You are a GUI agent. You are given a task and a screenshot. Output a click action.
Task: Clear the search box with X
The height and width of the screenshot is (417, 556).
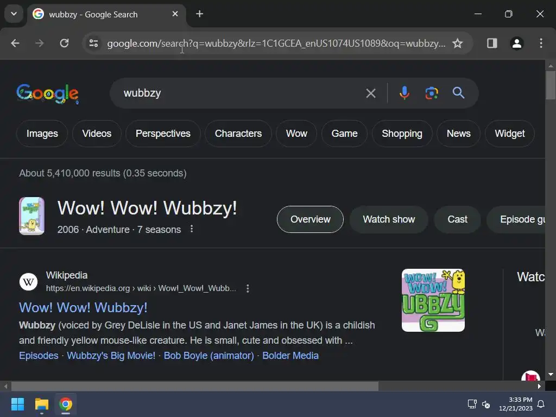[371, 93]
